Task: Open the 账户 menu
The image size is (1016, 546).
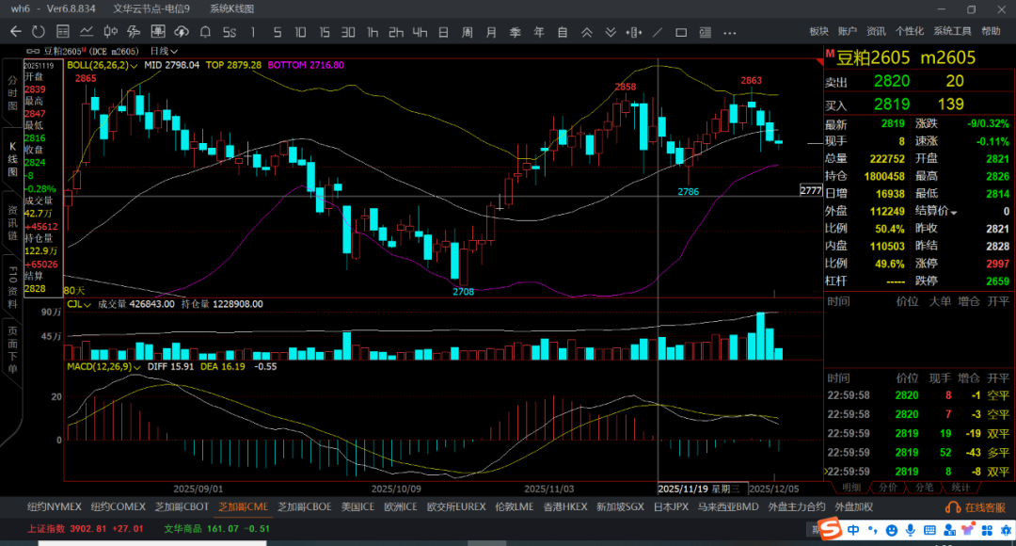Action: pyautogui.click(x=848, y=31)
